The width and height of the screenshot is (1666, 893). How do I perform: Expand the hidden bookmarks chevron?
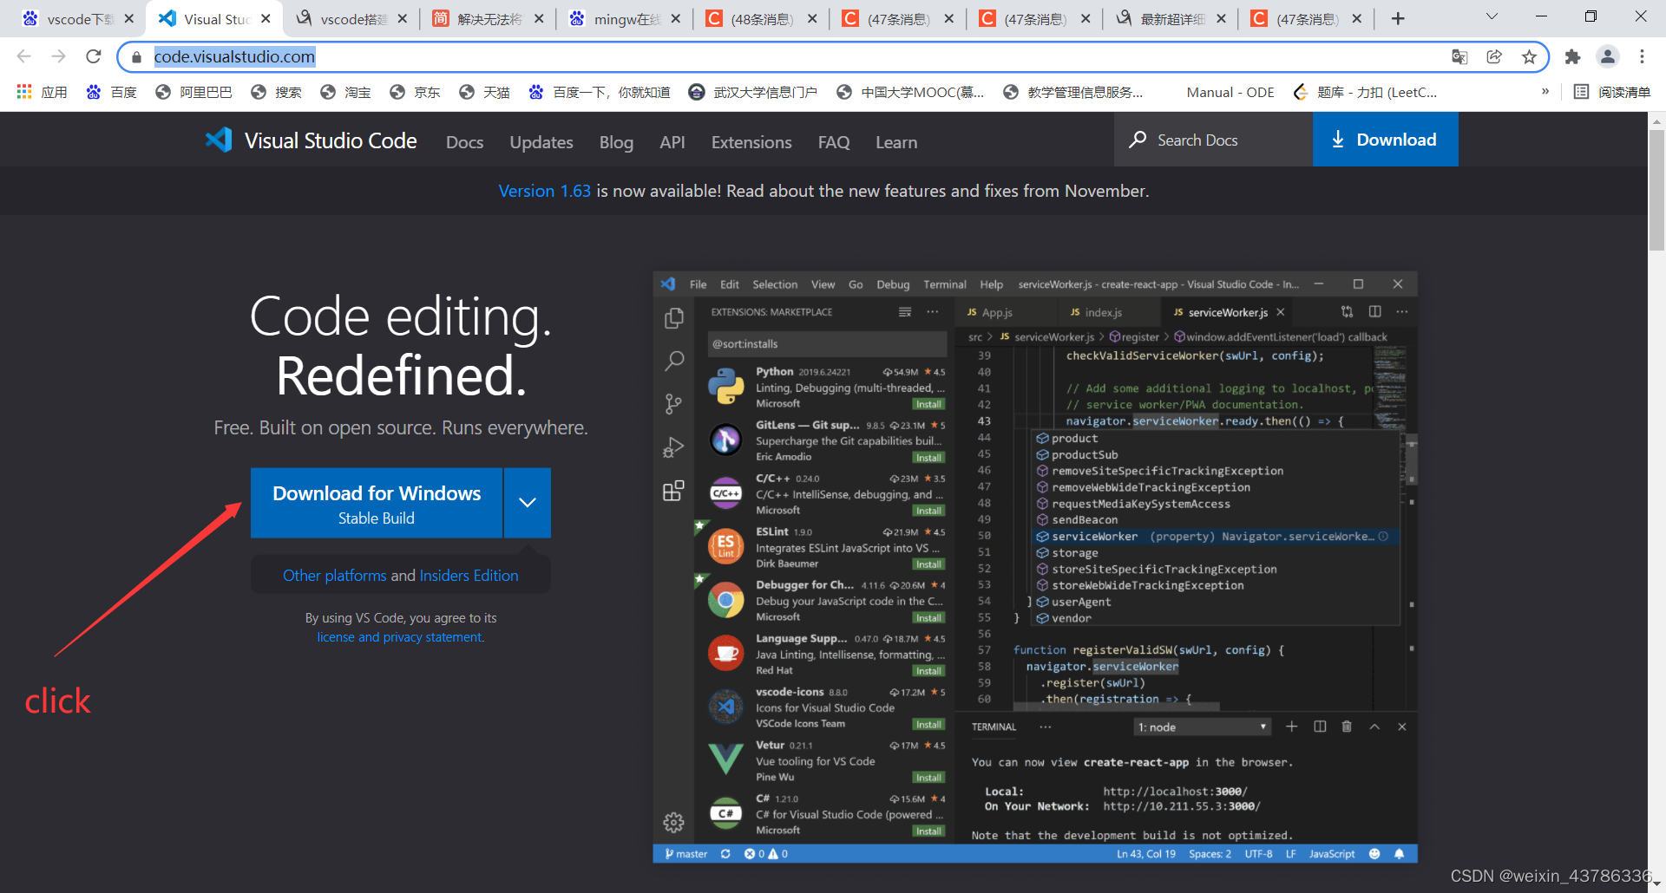click(x=1545, y=91)
